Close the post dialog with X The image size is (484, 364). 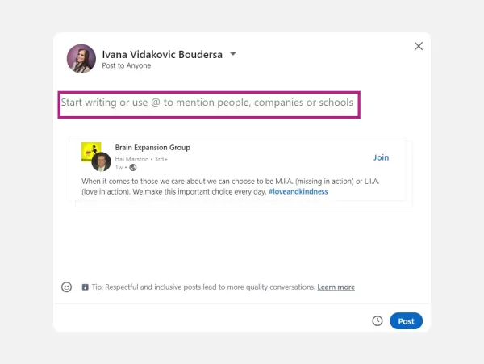tap(418, 46)
